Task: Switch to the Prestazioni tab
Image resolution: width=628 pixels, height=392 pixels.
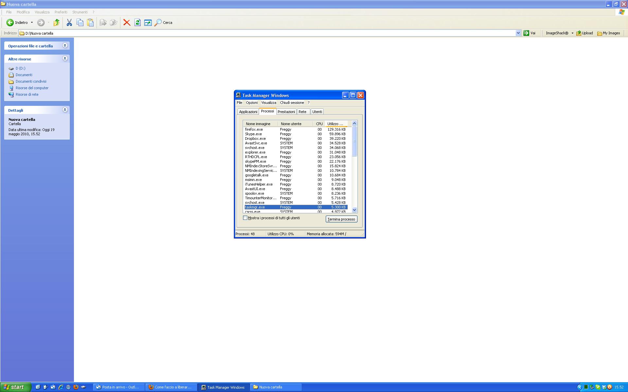Action: click(286, 112)
